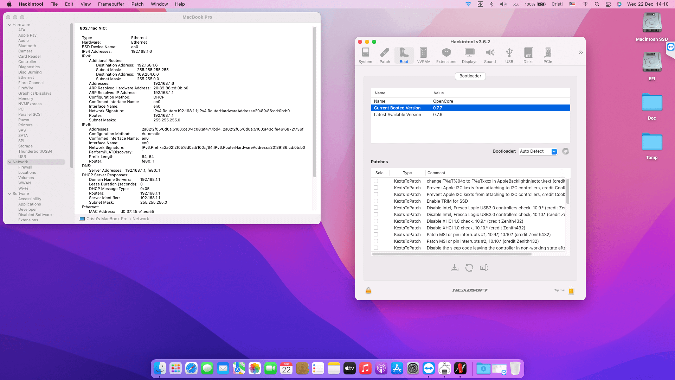Open the Bootloader Auto Detect dropdown

coord(538,151)
